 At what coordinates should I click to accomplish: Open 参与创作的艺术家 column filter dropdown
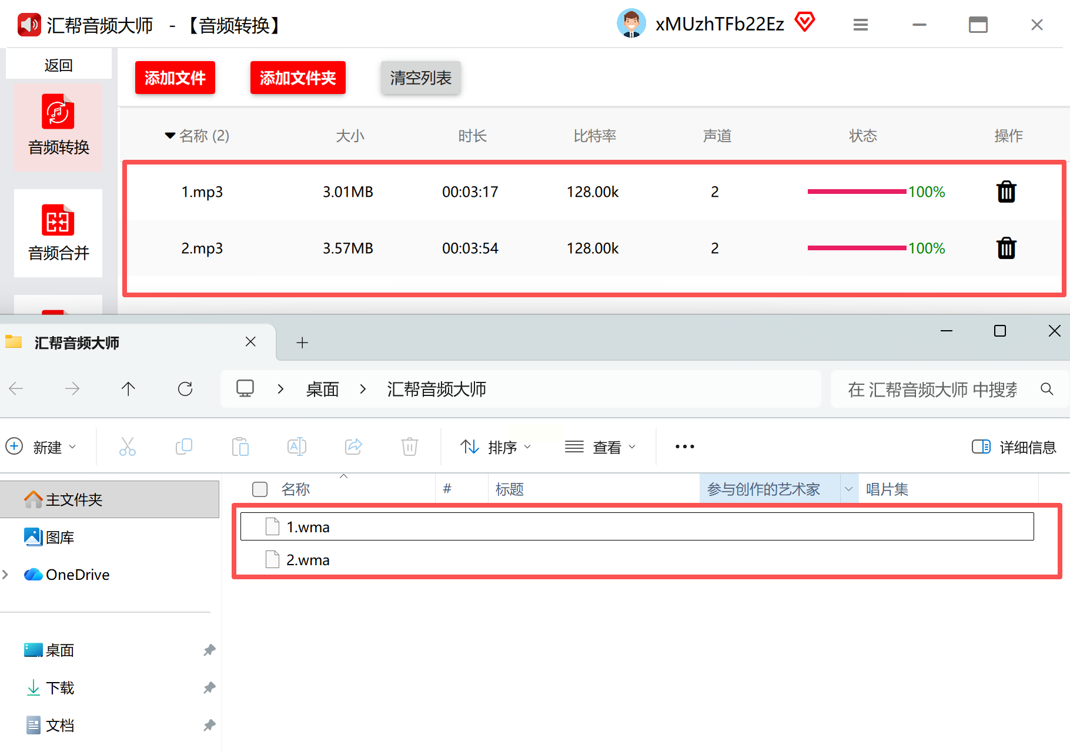click(848, 489)
